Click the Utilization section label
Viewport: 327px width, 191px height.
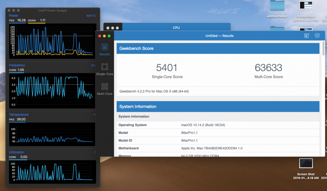pyautogui.click(x=16, y=152)
